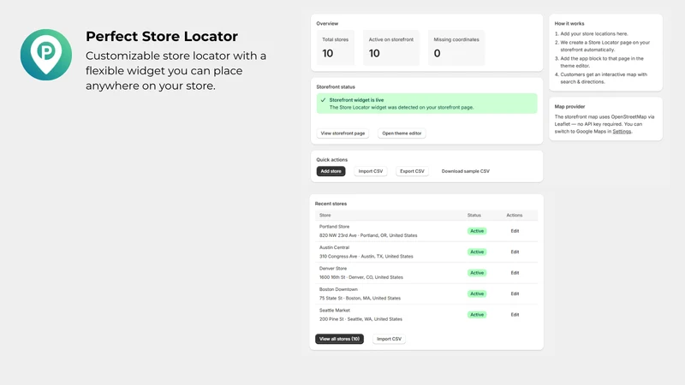Click the Recent stores heading

(331, 204)
